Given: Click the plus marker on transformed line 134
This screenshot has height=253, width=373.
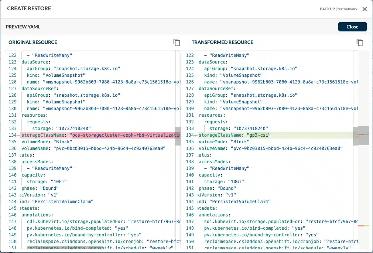Looking at the screenshot, I should [x=196, y=135].
